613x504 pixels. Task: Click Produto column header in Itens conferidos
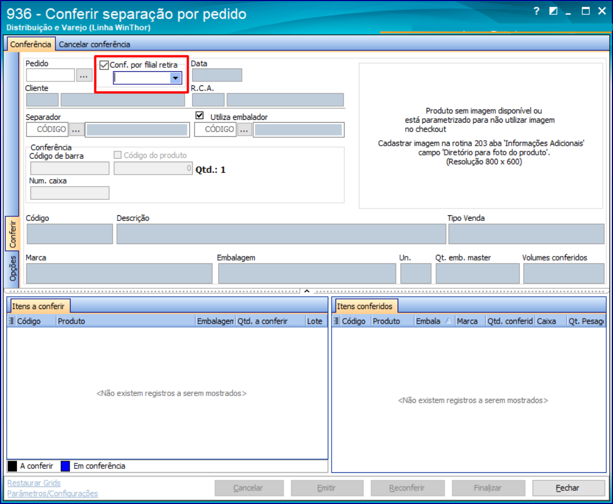pos(393,321)
